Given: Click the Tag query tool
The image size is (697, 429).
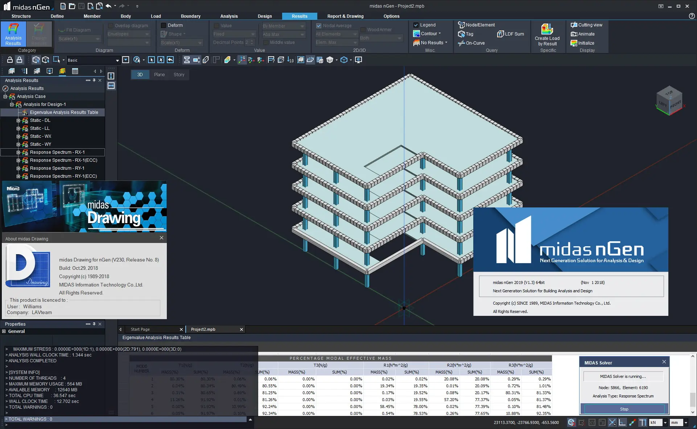Looking at the screenshot, I should 466,34.
